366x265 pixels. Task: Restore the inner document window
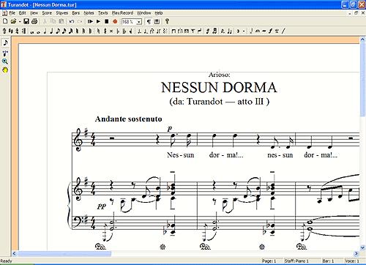356,13
